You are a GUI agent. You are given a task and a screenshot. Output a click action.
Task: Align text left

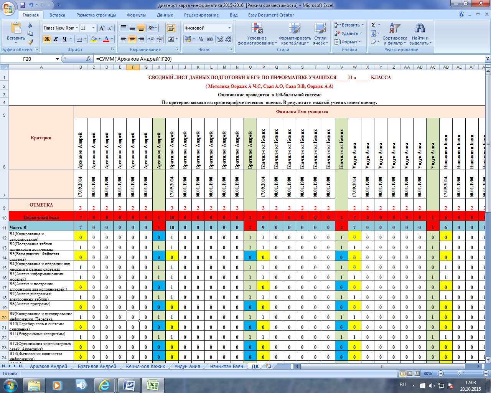coord(123,39)
